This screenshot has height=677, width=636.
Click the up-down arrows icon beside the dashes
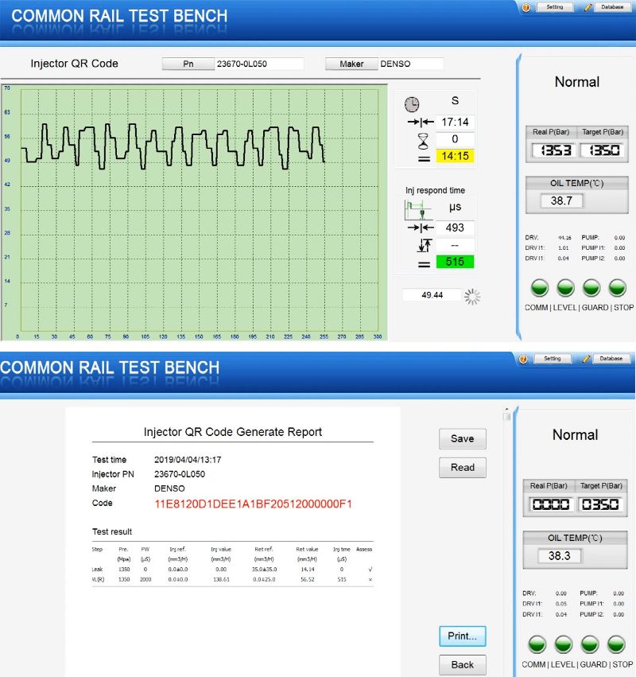tap(425, 245)
